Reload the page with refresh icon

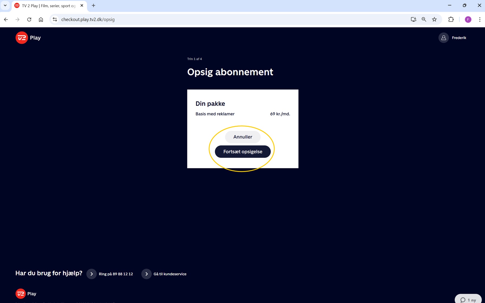point(29,20)
